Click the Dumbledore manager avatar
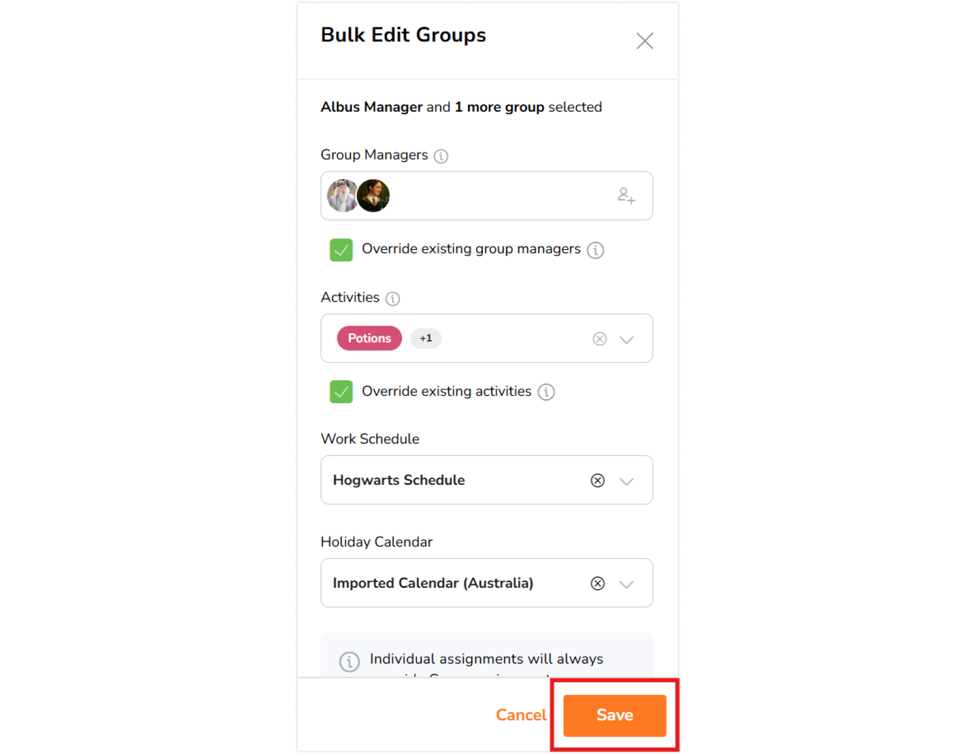 coord(342,195)
